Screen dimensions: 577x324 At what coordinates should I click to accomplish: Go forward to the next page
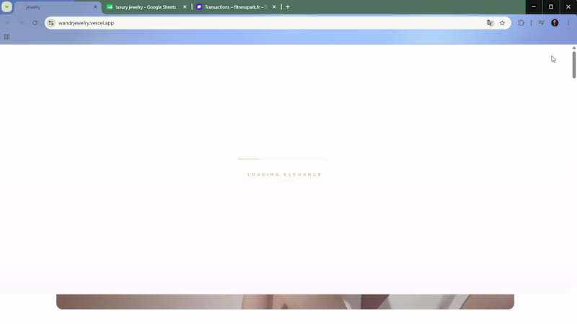tap(22, 23)
